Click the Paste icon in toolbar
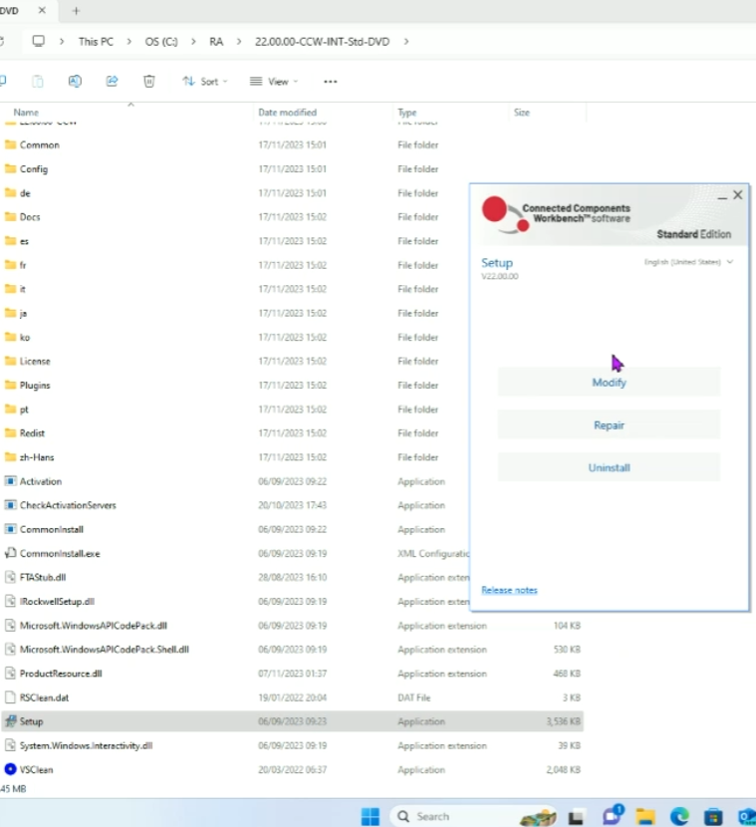 (38, 82)
